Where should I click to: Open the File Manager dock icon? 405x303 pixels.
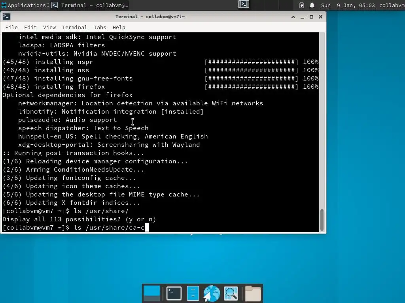[193, 293]
